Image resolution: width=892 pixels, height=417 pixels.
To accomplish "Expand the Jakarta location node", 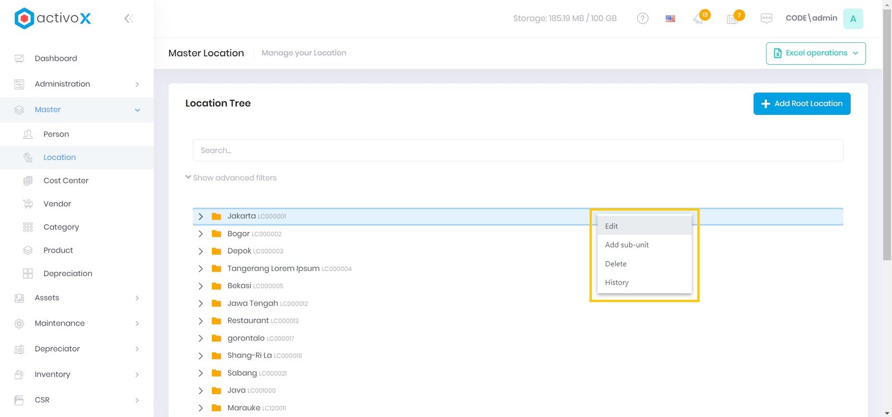I will click(x=201, y=216).
